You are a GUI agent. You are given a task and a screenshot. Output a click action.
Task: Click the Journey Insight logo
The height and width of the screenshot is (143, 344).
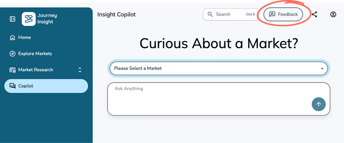[x=29, y=19]
